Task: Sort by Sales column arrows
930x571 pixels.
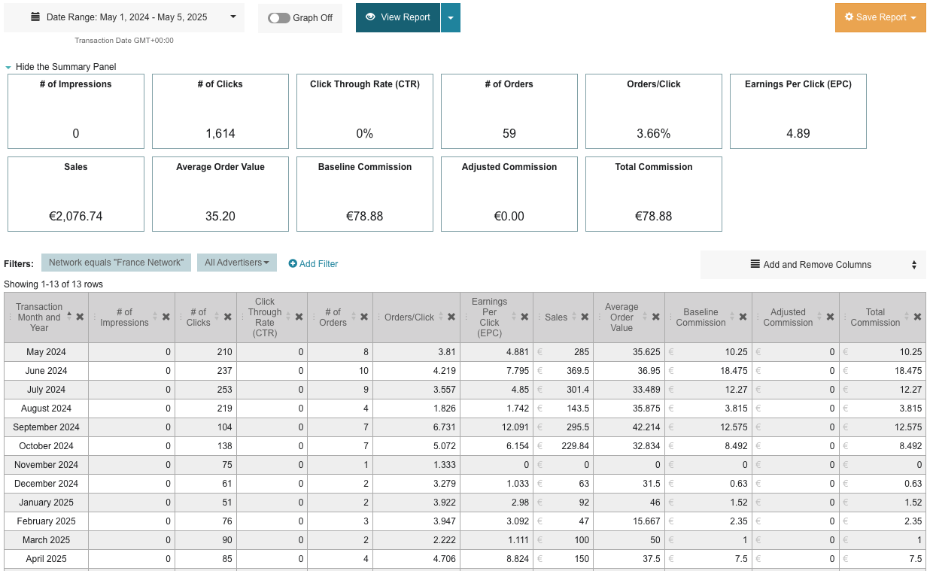Action: [574, 317]
